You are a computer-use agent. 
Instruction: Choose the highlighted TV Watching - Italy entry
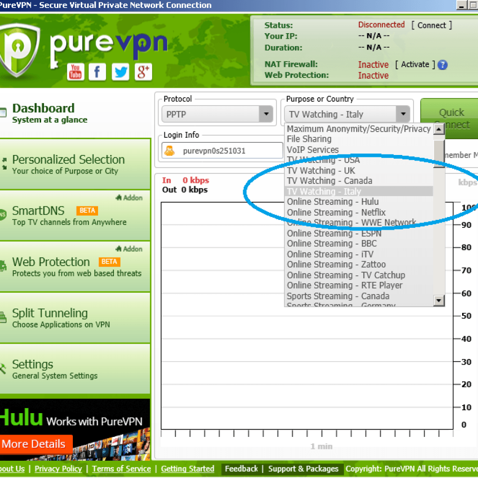tap(358, 191)
